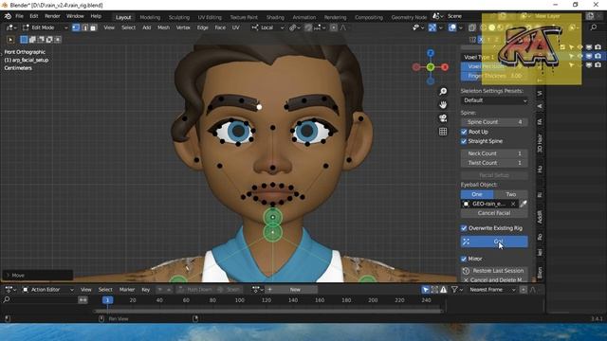Click the timeline search magnifier icon

(x=7, y=299)
